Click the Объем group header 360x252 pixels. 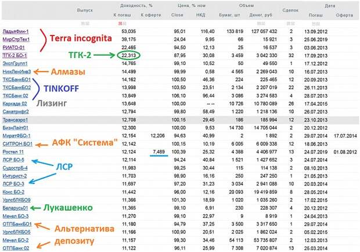tap(247, 5)
